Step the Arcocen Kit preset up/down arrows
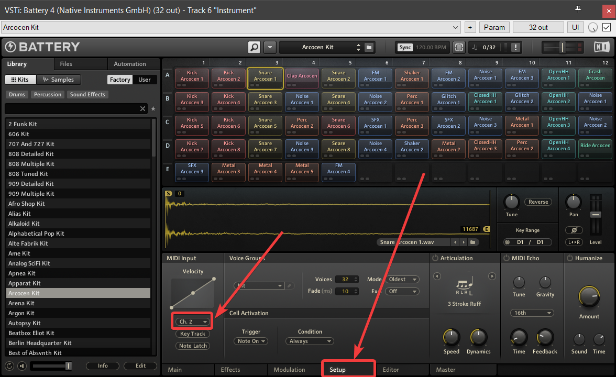 pyautogui.click(x=358, y=48)
